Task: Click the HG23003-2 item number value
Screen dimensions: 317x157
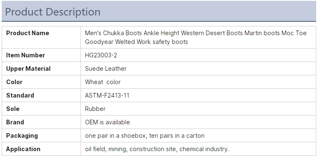Action: click(101, 55)
